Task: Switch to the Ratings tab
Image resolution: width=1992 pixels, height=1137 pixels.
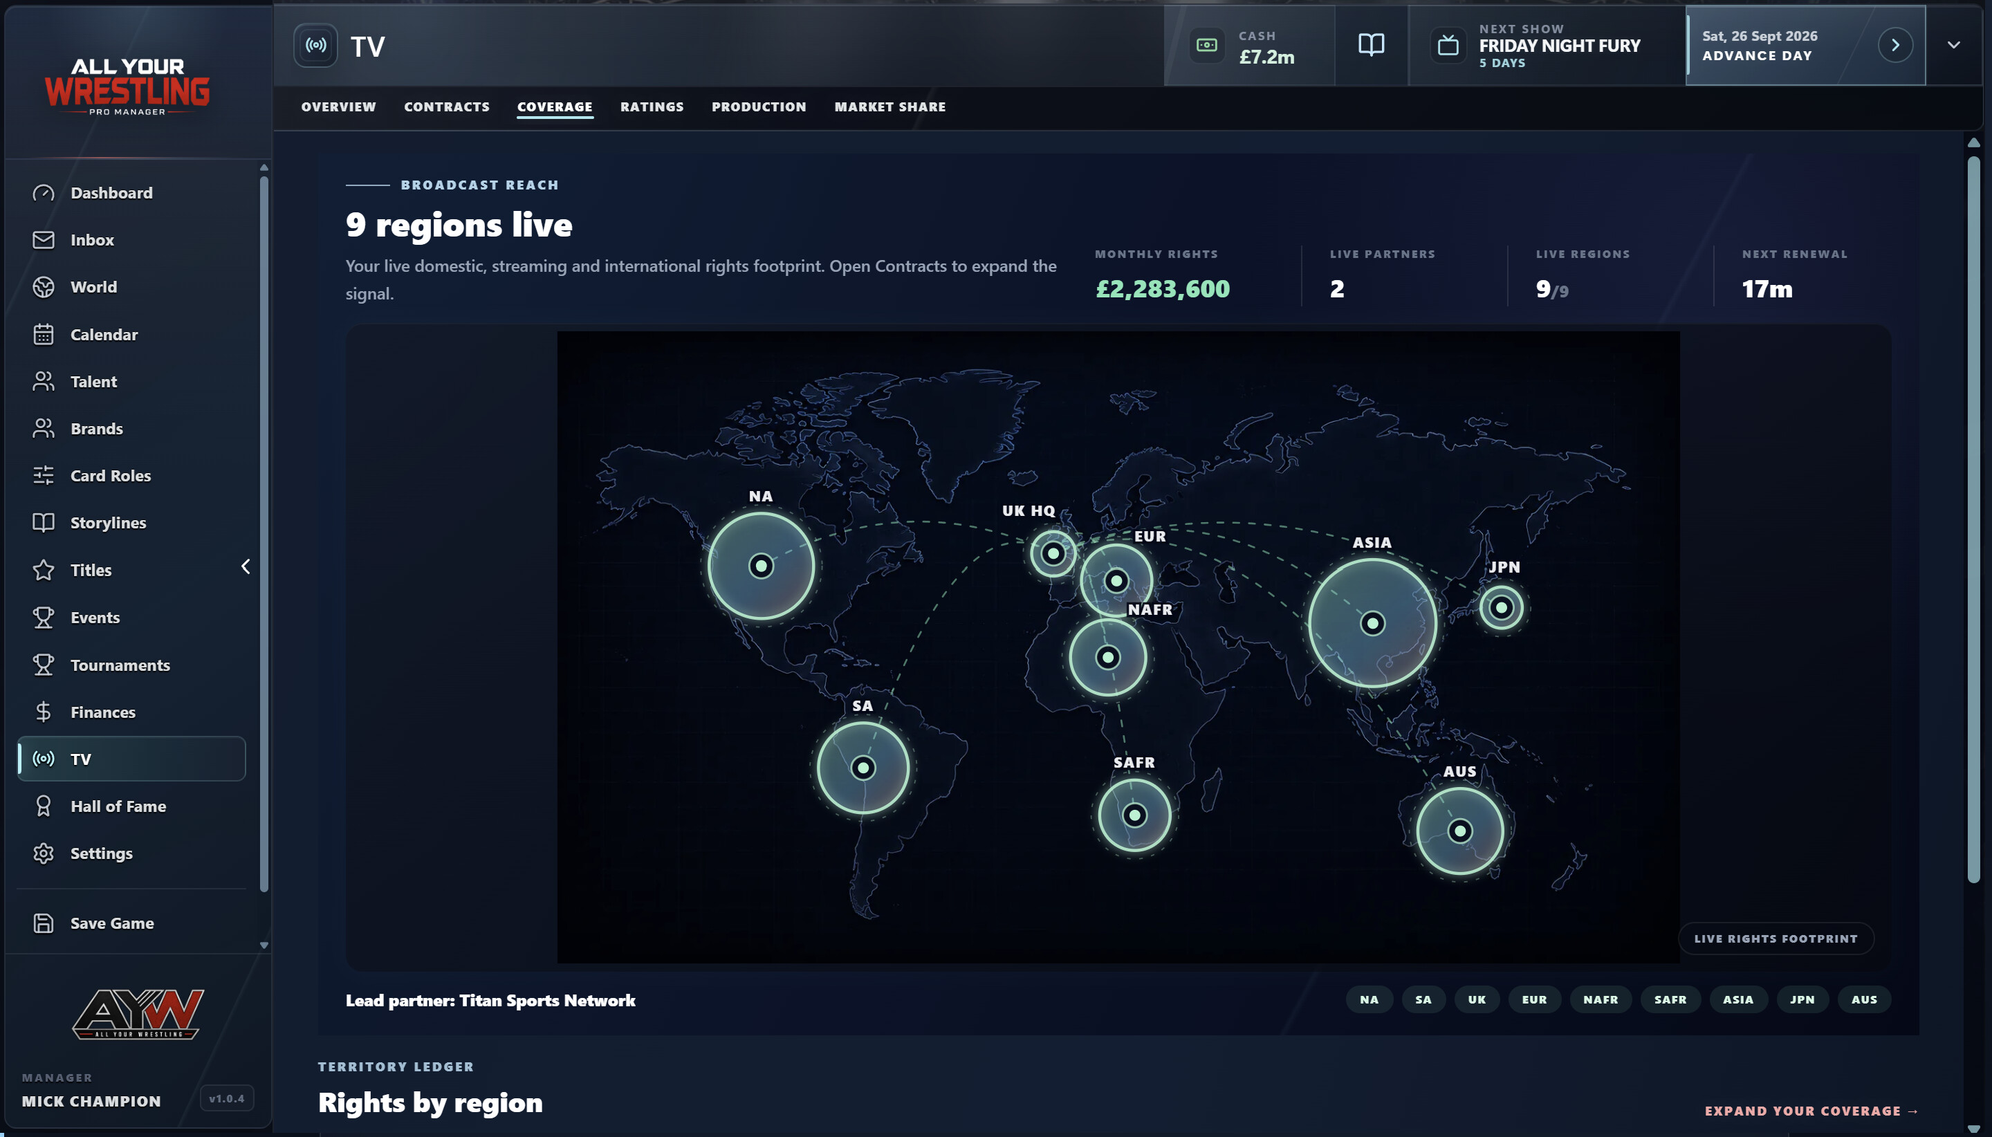Action: (652, 107)
